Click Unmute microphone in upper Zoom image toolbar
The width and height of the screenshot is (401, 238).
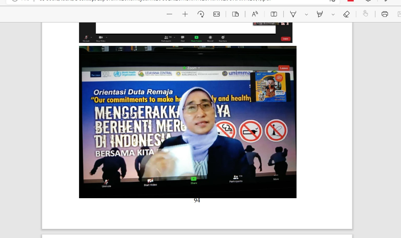86,39
